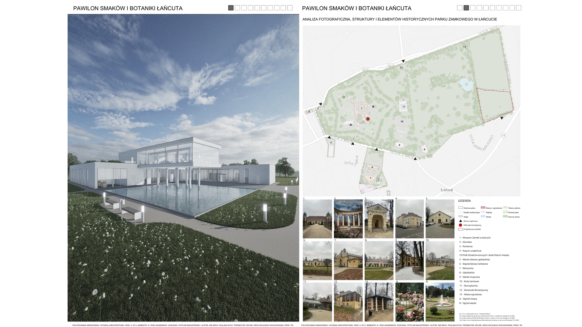This screenshot has height=327, width=582.
Task: Open photo A of the rose garden
Action: click(x=410, y=302)
